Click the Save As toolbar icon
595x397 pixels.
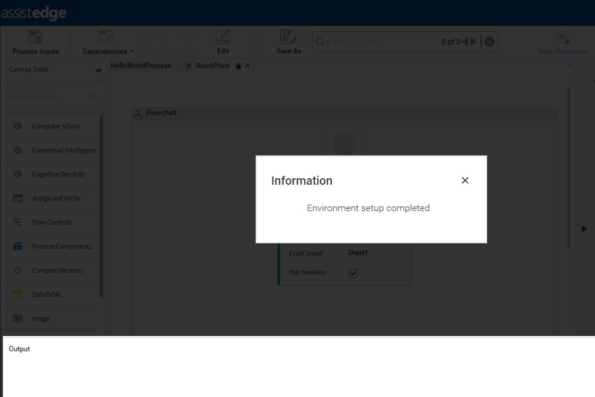[x=288, y=43]
